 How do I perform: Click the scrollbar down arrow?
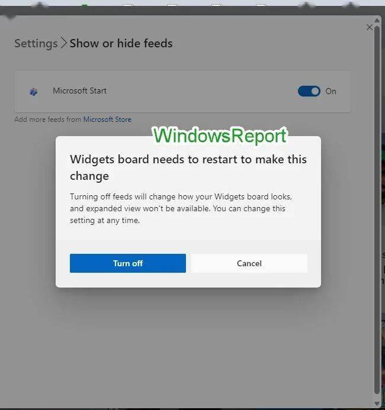377,403
